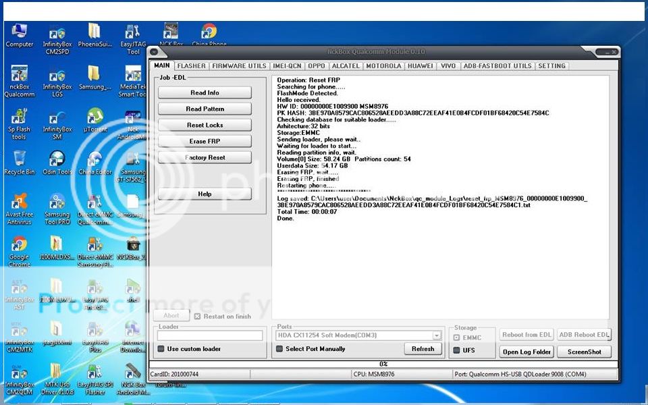Open the Avast Free Antivirus icon
This screenshot has width=648, height=405.
point(20,202)
